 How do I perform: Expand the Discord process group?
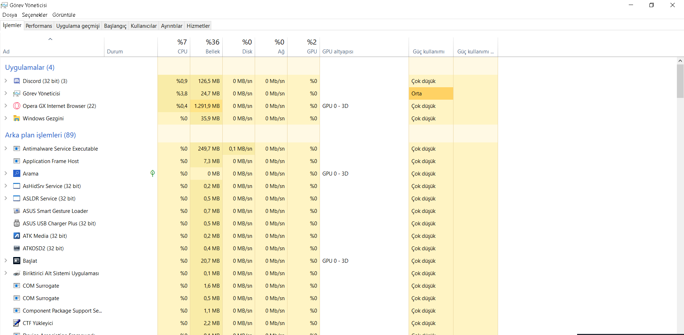pos(6,81)
